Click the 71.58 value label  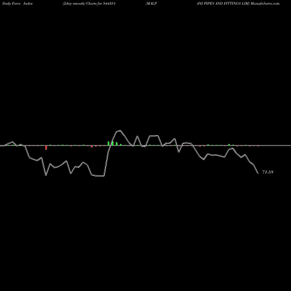[268, 172]
